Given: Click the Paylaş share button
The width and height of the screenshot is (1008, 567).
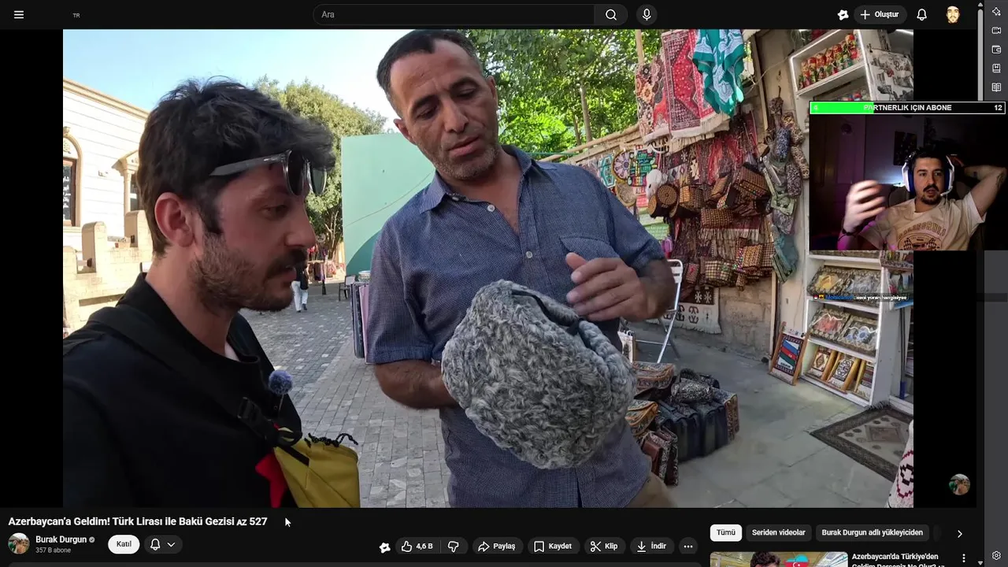Looking at the screenshot, I should point(497,546).
